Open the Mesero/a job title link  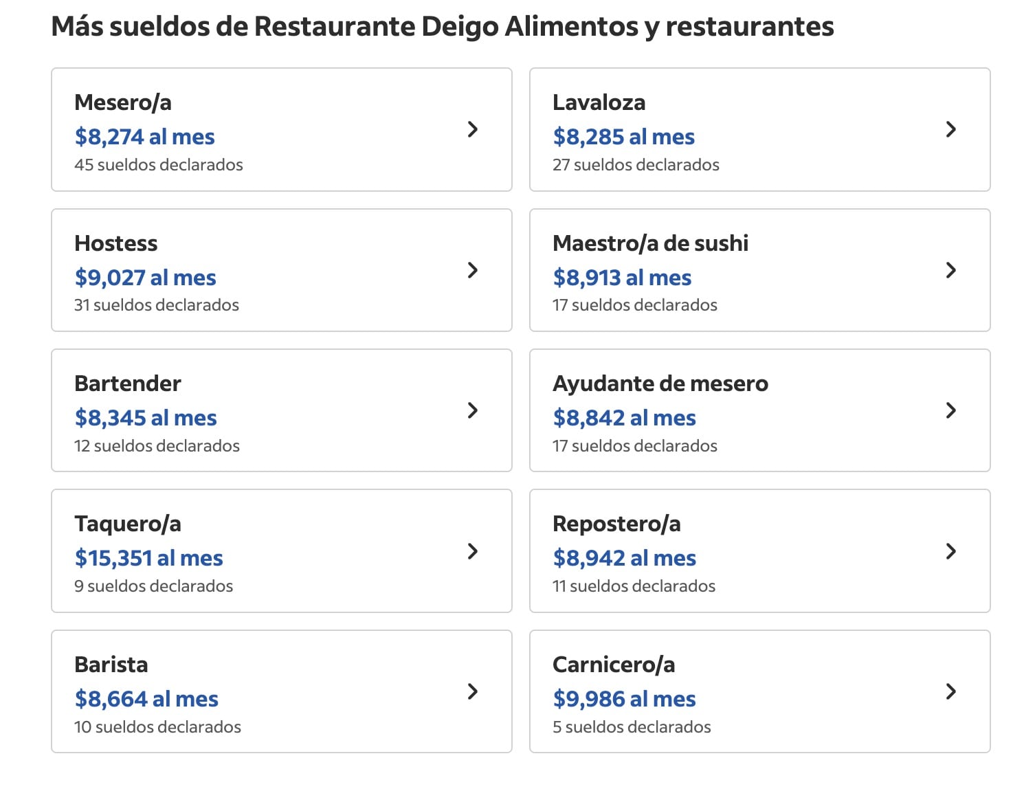click(x=123, y=102)
